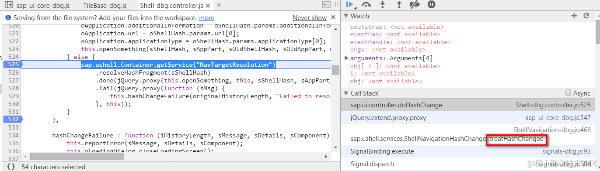Deactivate all breakpoints
The image size is (600, 171).
coord(415,5)
